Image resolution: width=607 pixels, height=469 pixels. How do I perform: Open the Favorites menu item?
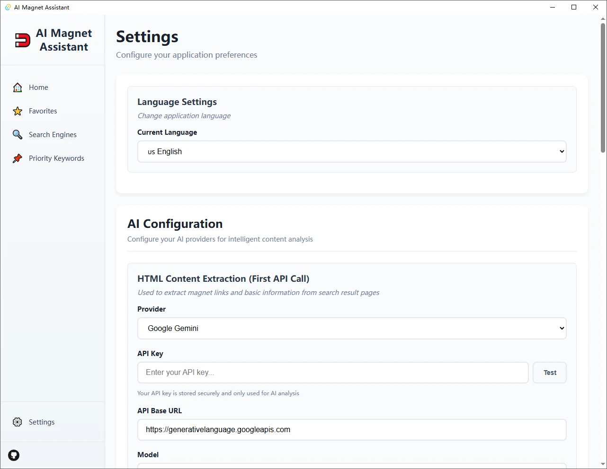(43, 111)
